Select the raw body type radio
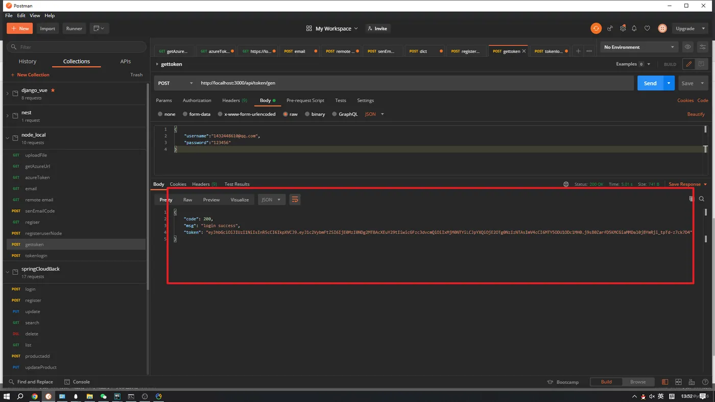The height and width of the screenshot is (402, 715). [x=285, y=114]
